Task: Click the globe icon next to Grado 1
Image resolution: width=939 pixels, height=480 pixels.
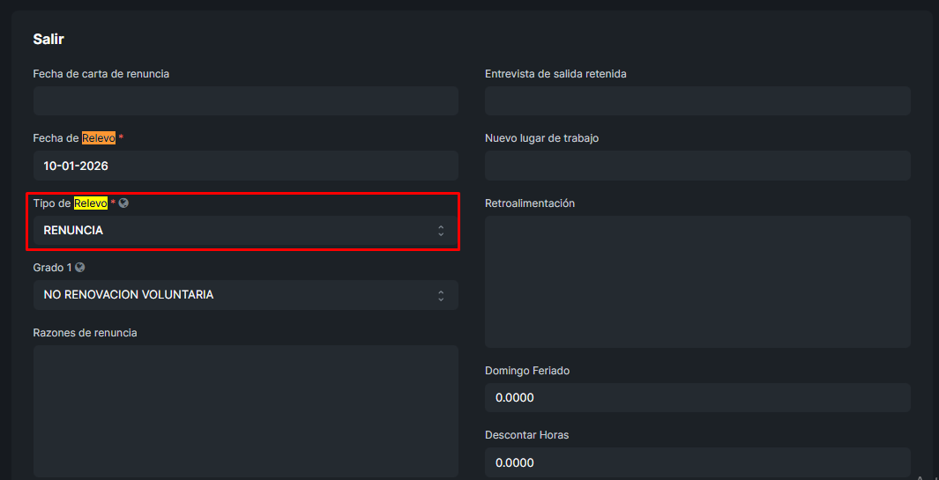Action: click(80, 268)
